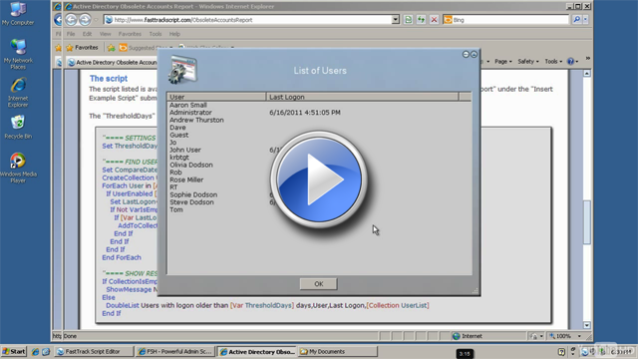The width and height of the screenshot is (638, 359).
Task: Go back with the browser Back arrow
Action: click(x=71, y=20)
